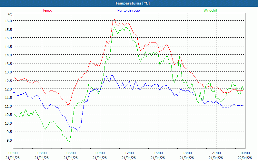Select the 21:00 time axis marker
The image size is (258, 161).
pyautogui.click(x=216, y=153)
